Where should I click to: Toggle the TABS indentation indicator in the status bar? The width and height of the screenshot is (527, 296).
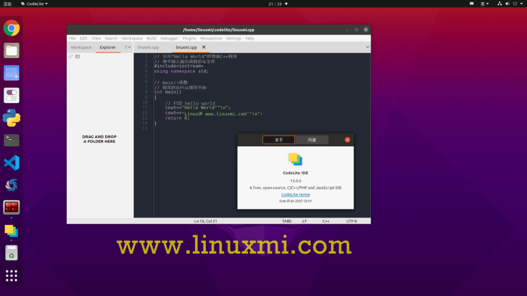pos(286,221)
